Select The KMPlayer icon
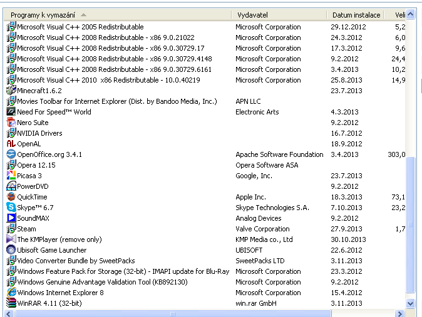Viewport: 422px width, 317px height. pyautogui.click(x=11, y=239)
